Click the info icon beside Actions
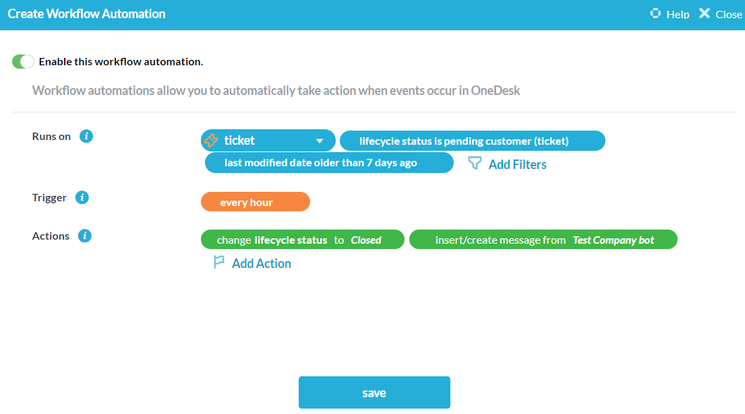This screenshot has width=745, height=414. coord(85,236)
